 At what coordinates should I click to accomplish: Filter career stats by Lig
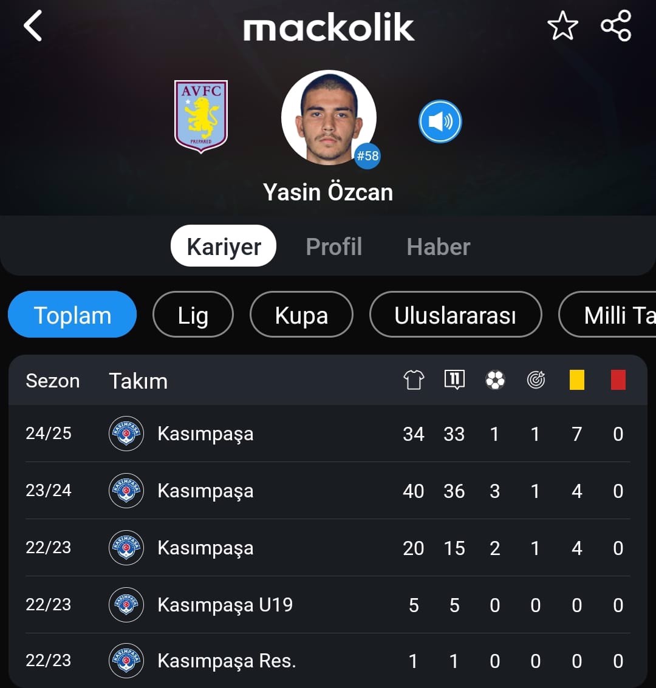pos(193,315)
